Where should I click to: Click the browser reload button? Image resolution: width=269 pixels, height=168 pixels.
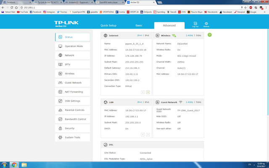point(12,8)
